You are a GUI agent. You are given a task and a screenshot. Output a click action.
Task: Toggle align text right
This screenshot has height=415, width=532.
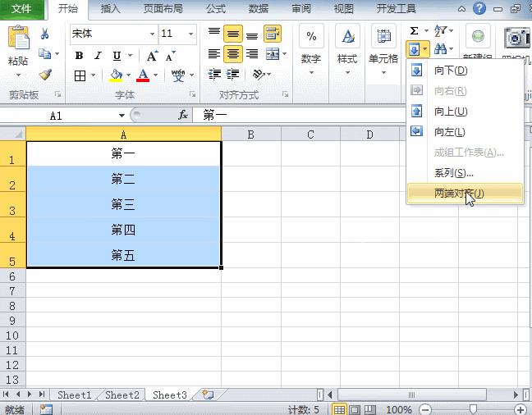[x=252, y=54]
